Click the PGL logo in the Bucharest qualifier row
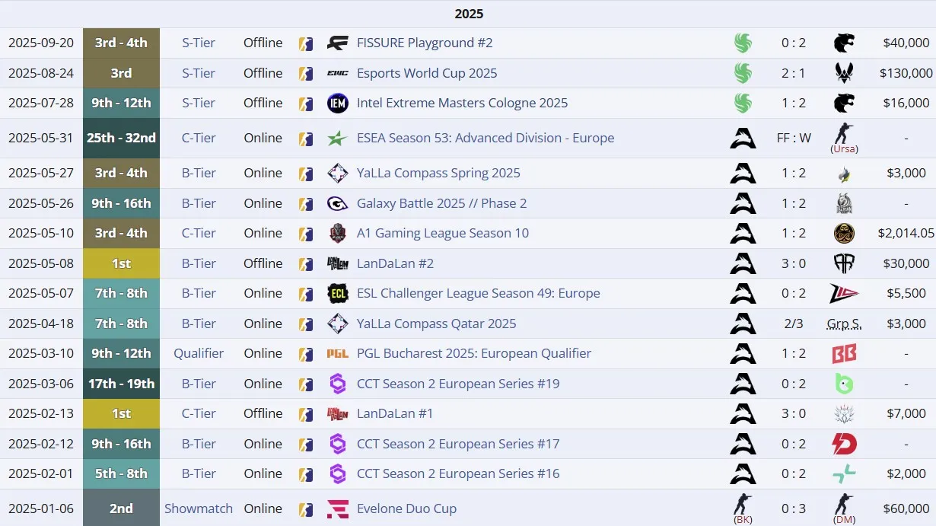 click(x=338, y=353)
